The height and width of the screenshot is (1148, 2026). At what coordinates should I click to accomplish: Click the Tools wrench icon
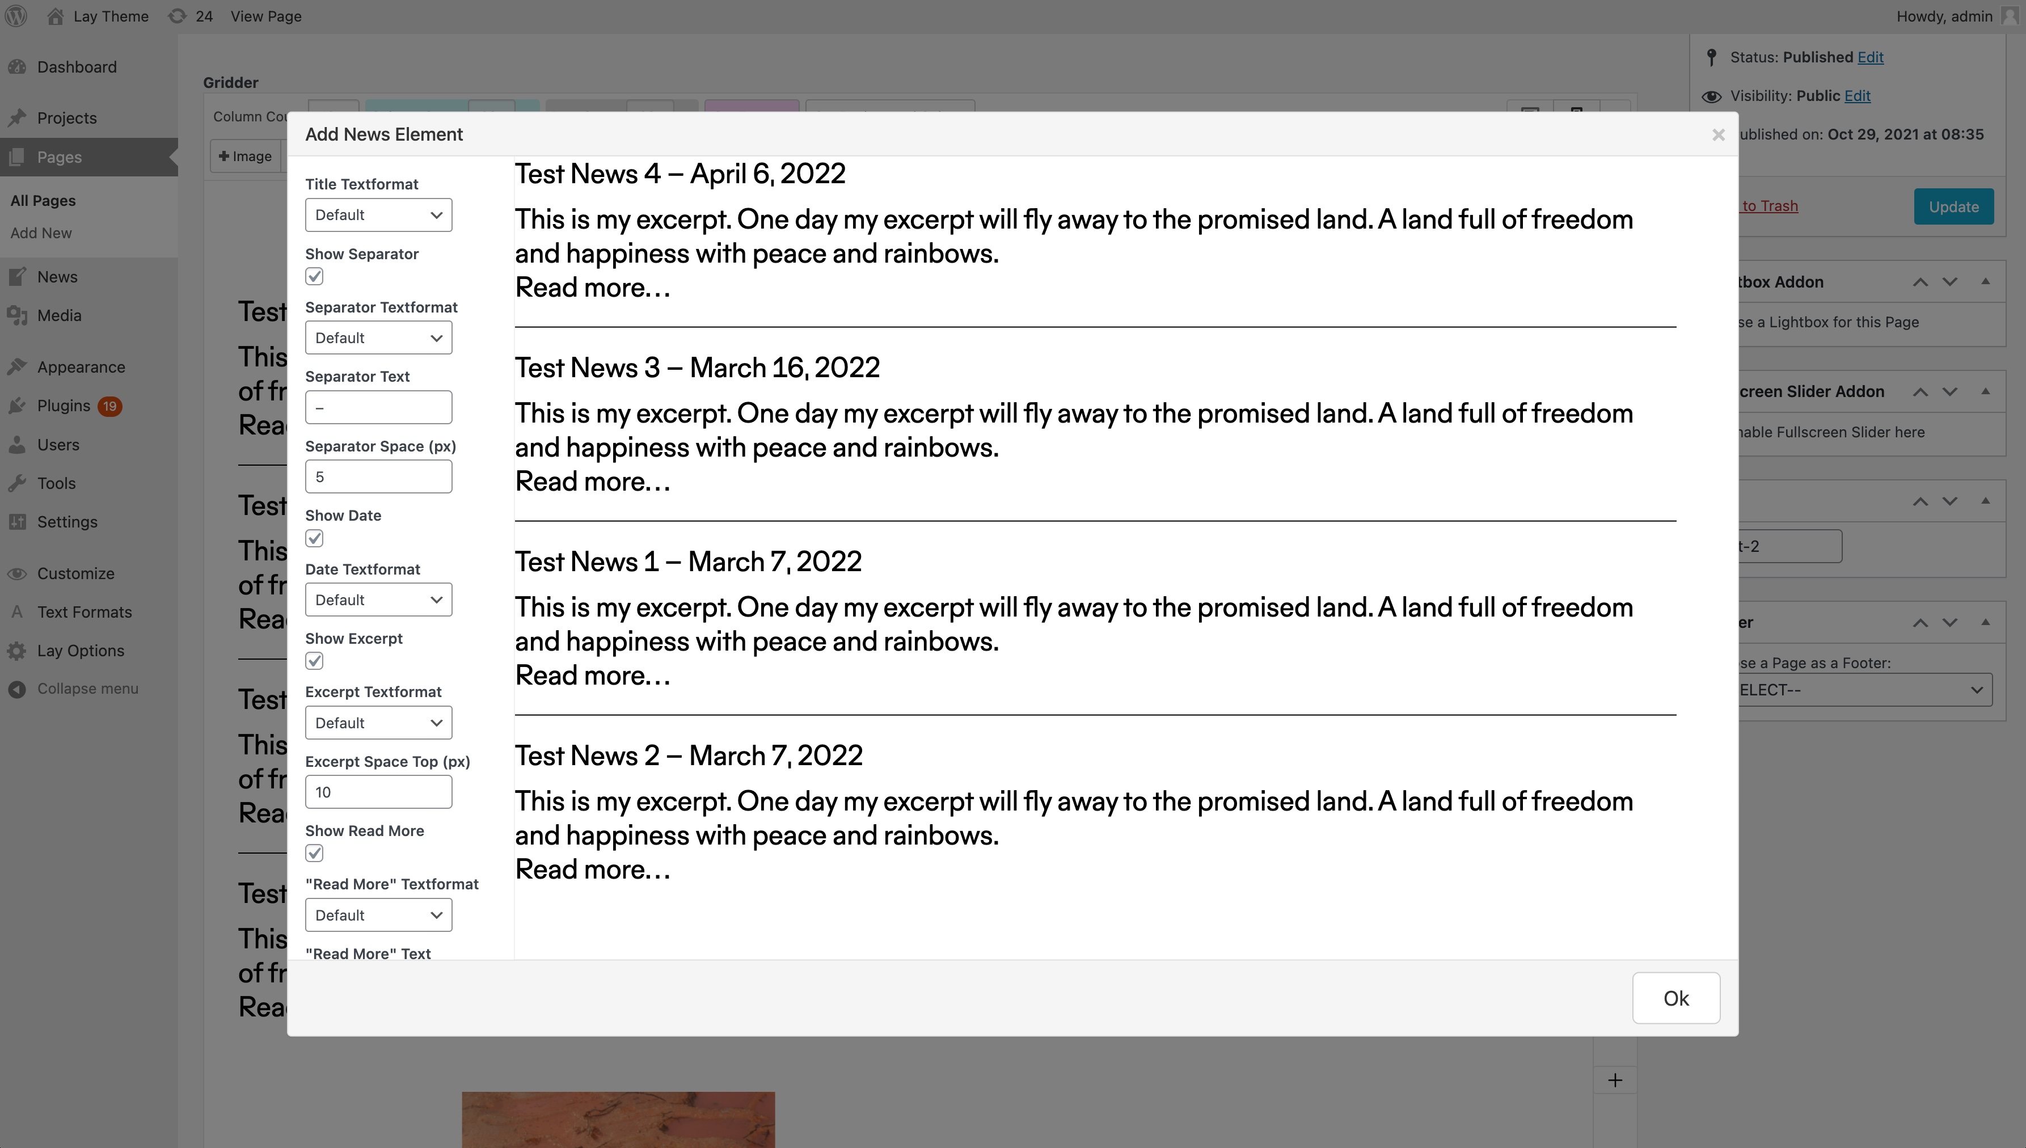(x=18, y=483)
